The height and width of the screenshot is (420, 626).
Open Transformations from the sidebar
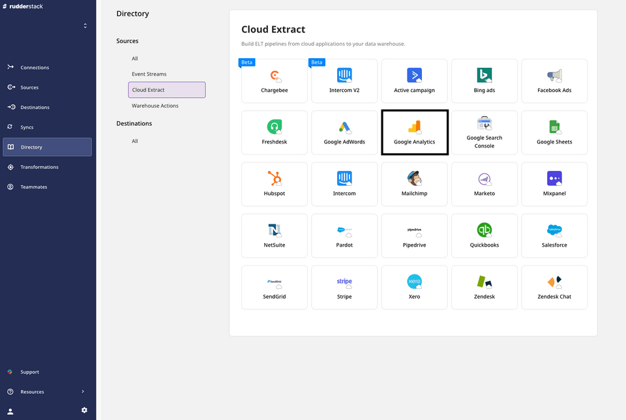(x=40, y=167)
